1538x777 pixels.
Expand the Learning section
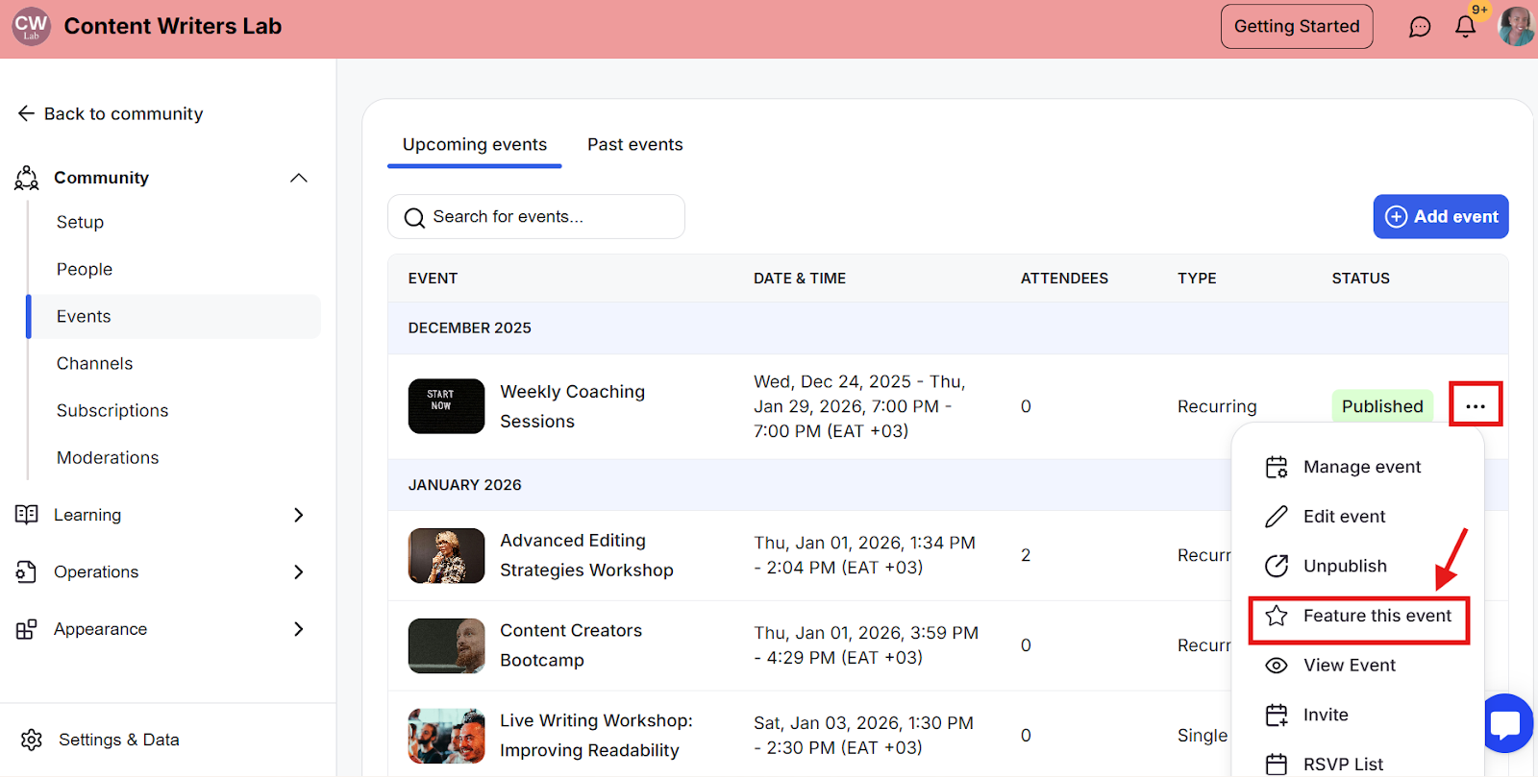[x=298, y=515]
